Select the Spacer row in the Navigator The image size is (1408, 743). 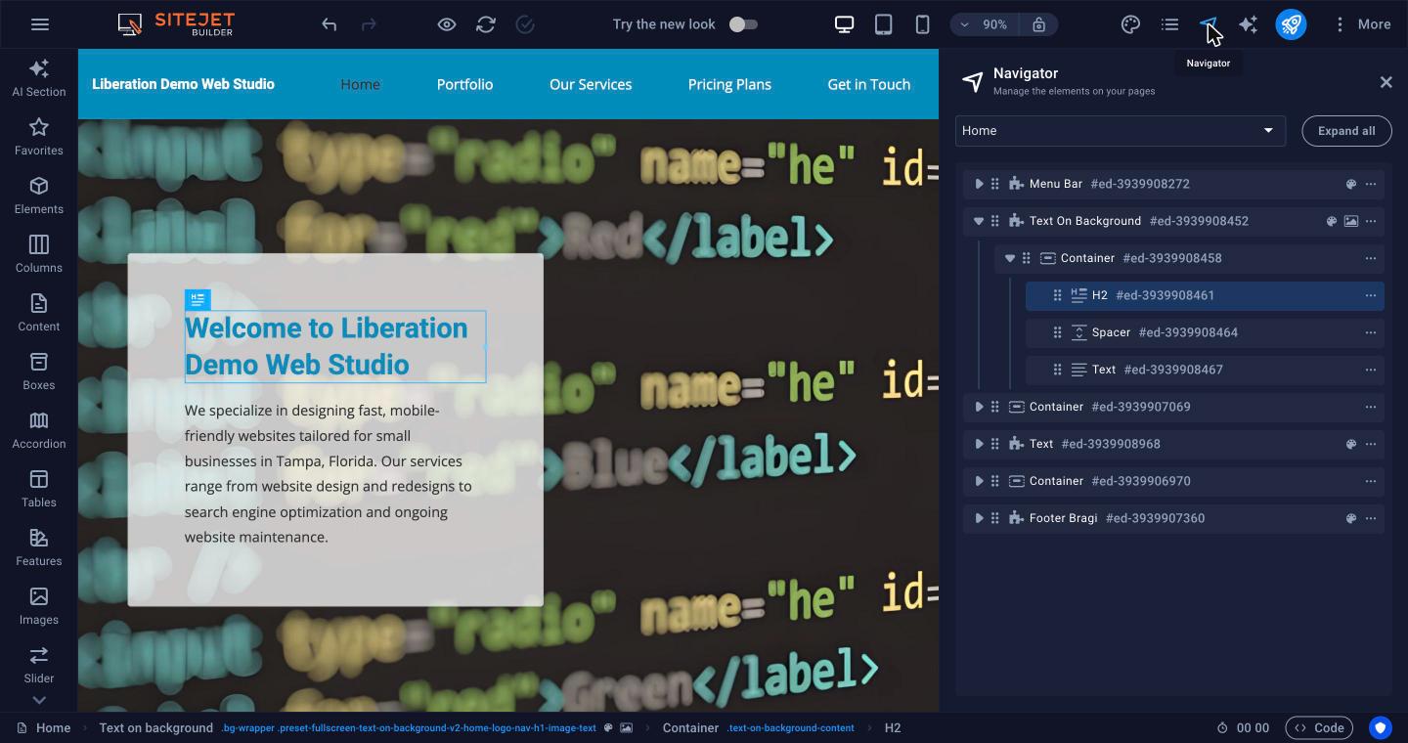point(1205,332)
